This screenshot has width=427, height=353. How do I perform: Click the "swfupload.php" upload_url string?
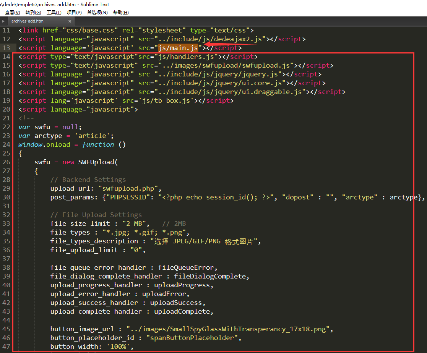pos(130,188)
